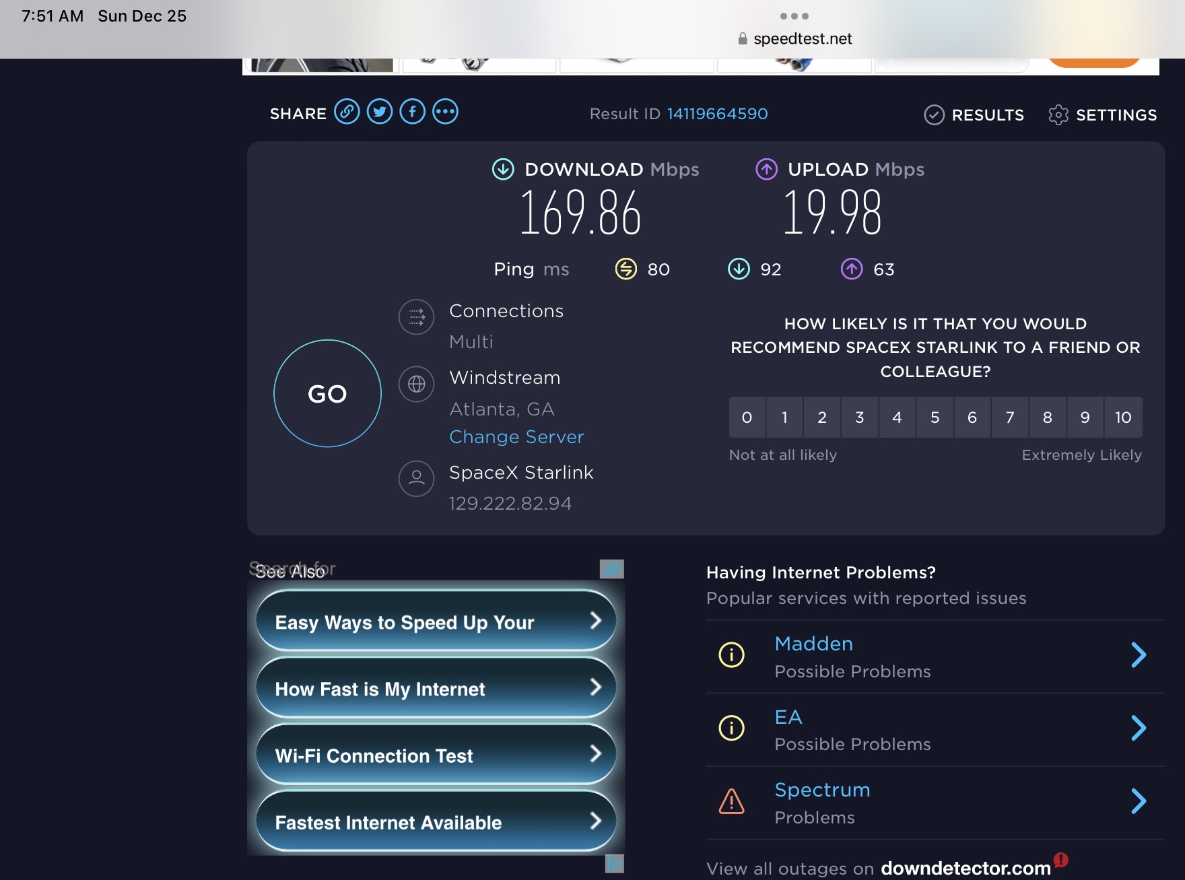This screenshot has height=880, width=1185.
Task: Select recommendation score 6
Action: click(x=972, y=417)
